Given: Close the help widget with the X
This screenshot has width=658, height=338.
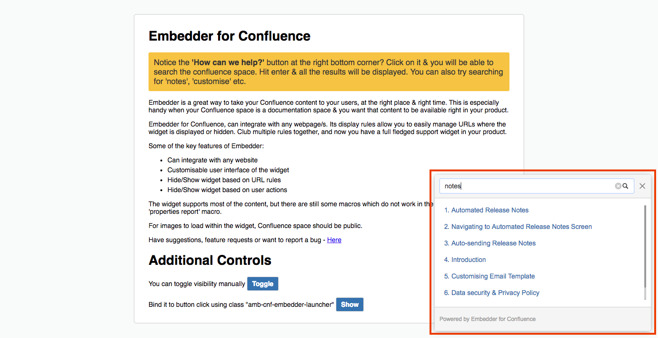Looking at the screenshot, I should click(642, 186).
